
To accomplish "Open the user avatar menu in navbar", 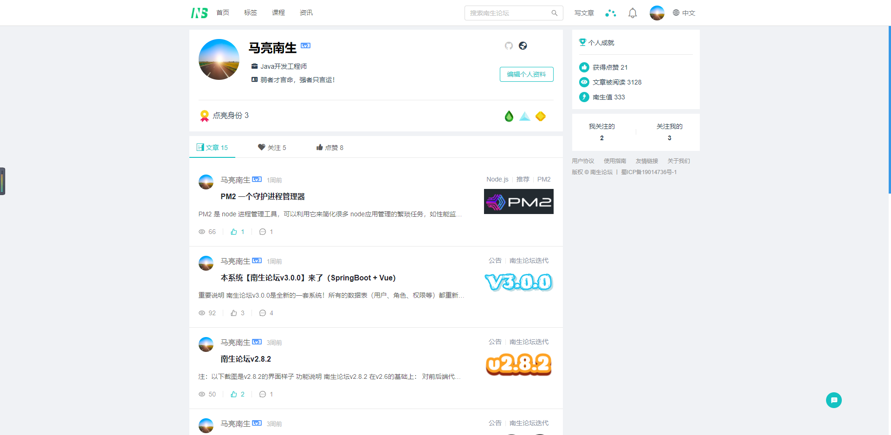I will coord(657,13).
